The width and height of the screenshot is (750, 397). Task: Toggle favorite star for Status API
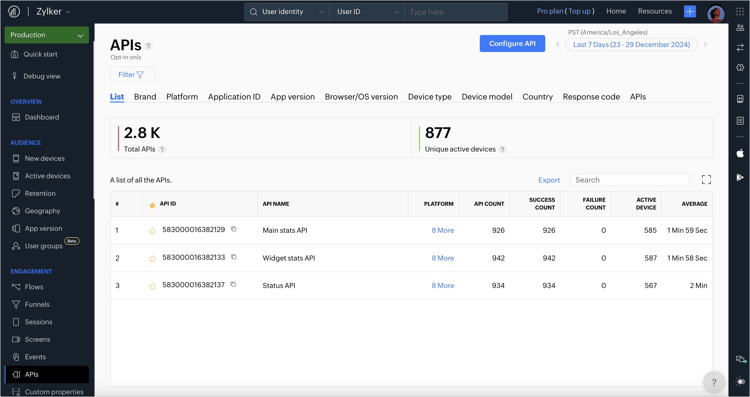(152, 286)
